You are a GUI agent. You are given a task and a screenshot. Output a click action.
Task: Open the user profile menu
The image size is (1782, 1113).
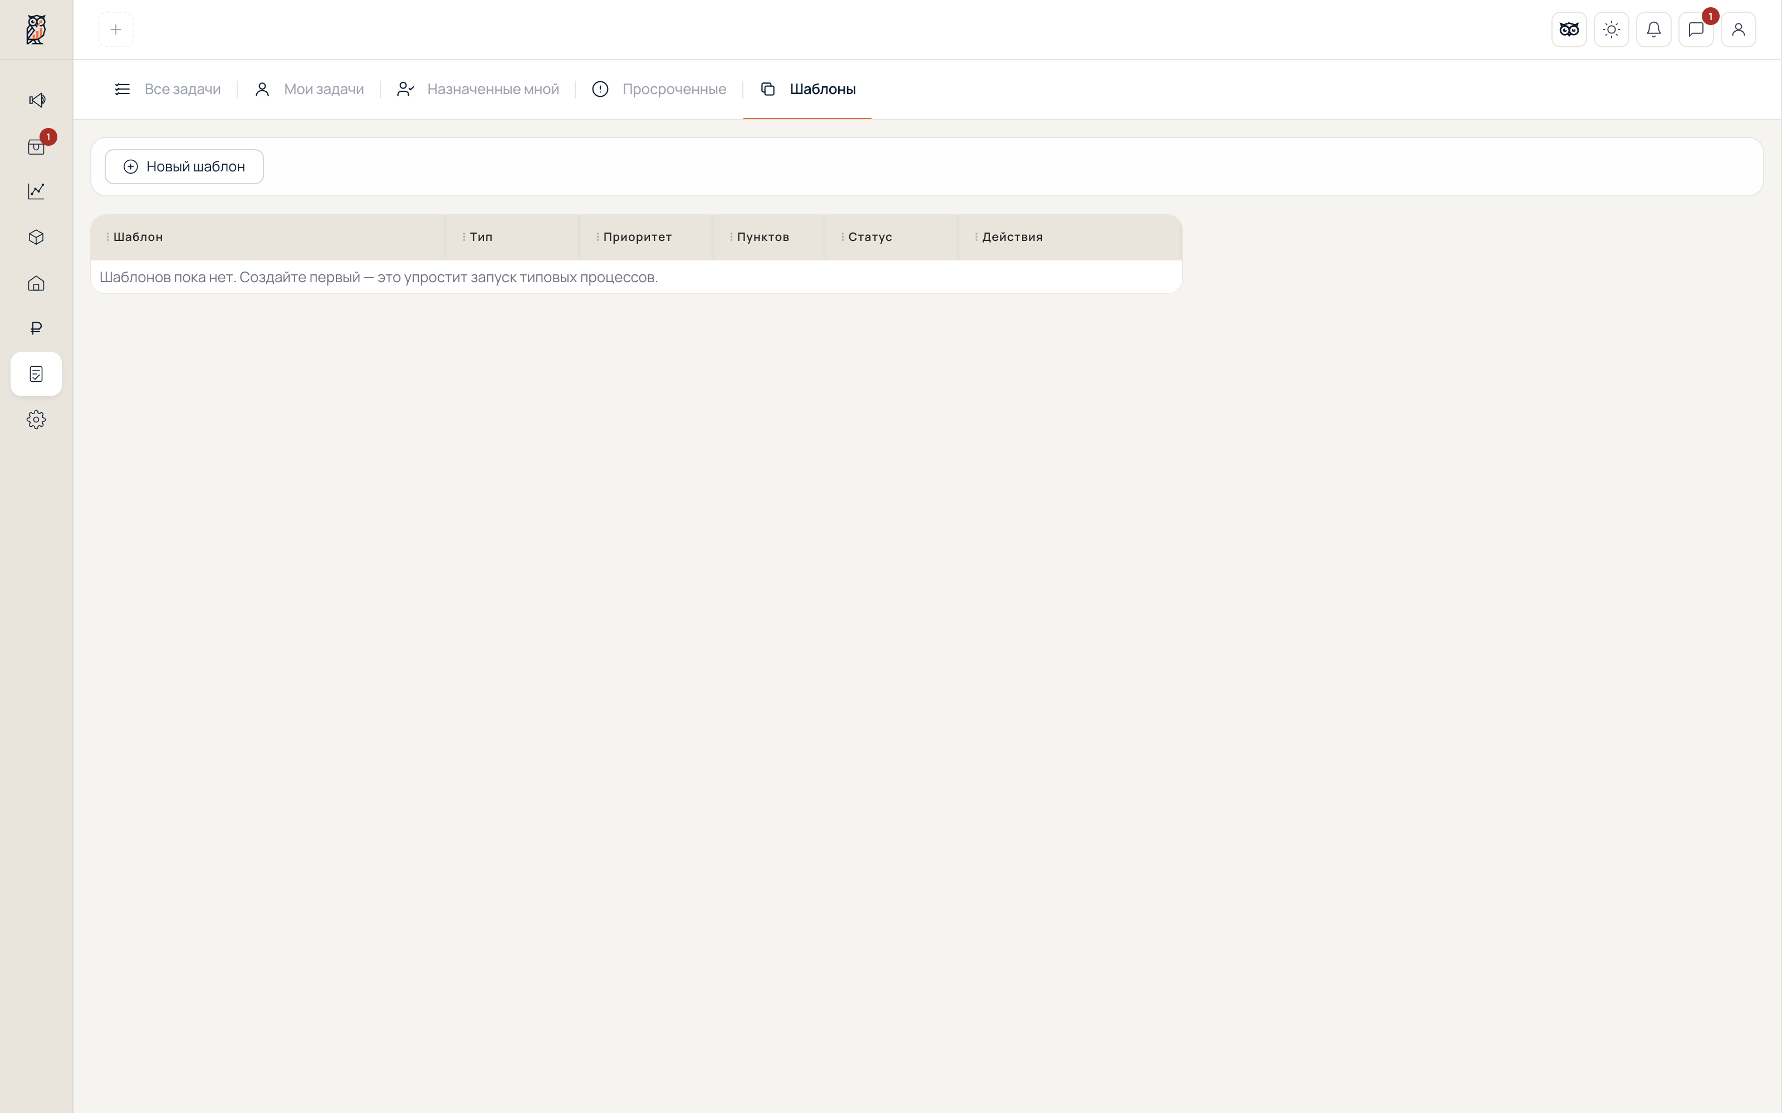(1739, 29)
